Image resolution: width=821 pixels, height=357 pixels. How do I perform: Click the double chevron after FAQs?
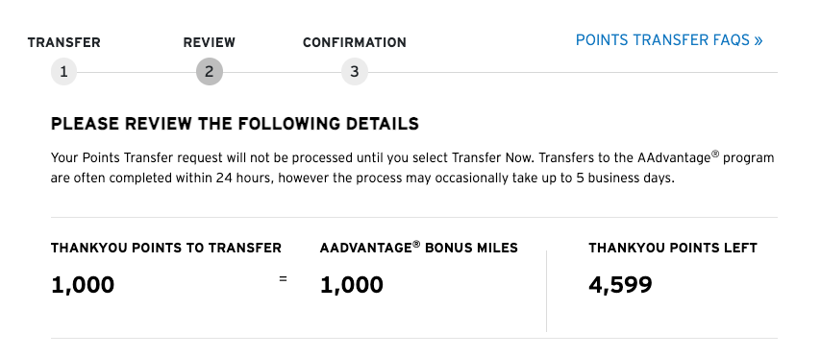tap(759, 40)
